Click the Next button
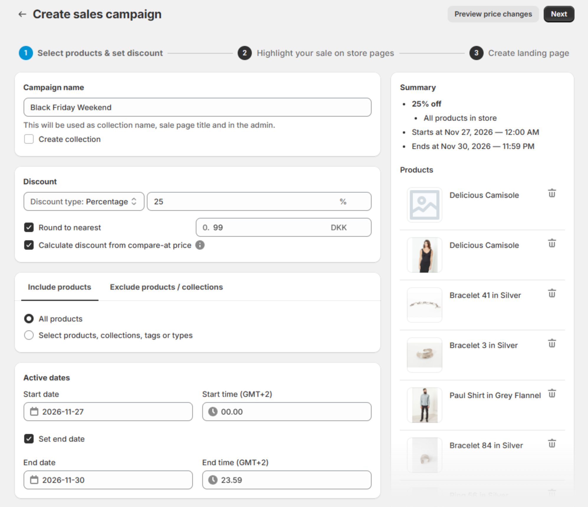 click(559, 14)
